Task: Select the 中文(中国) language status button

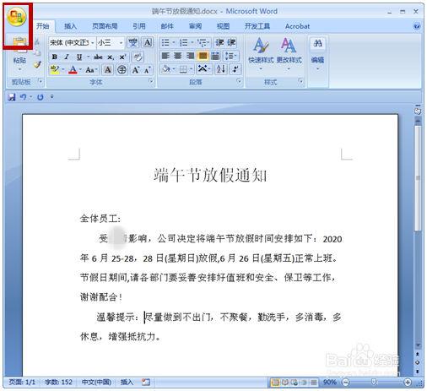Action: (x=96, y=382)
